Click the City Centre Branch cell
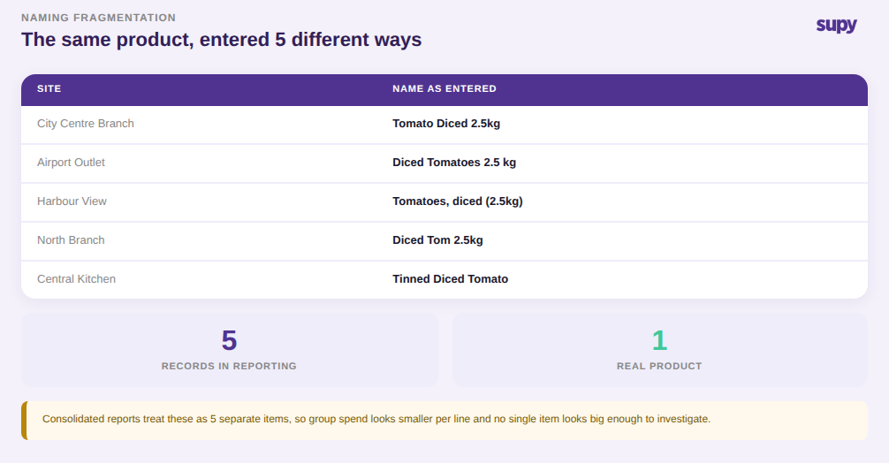This screenshot has width=889, height=463. pyautogui.click(x=86, y=124)
